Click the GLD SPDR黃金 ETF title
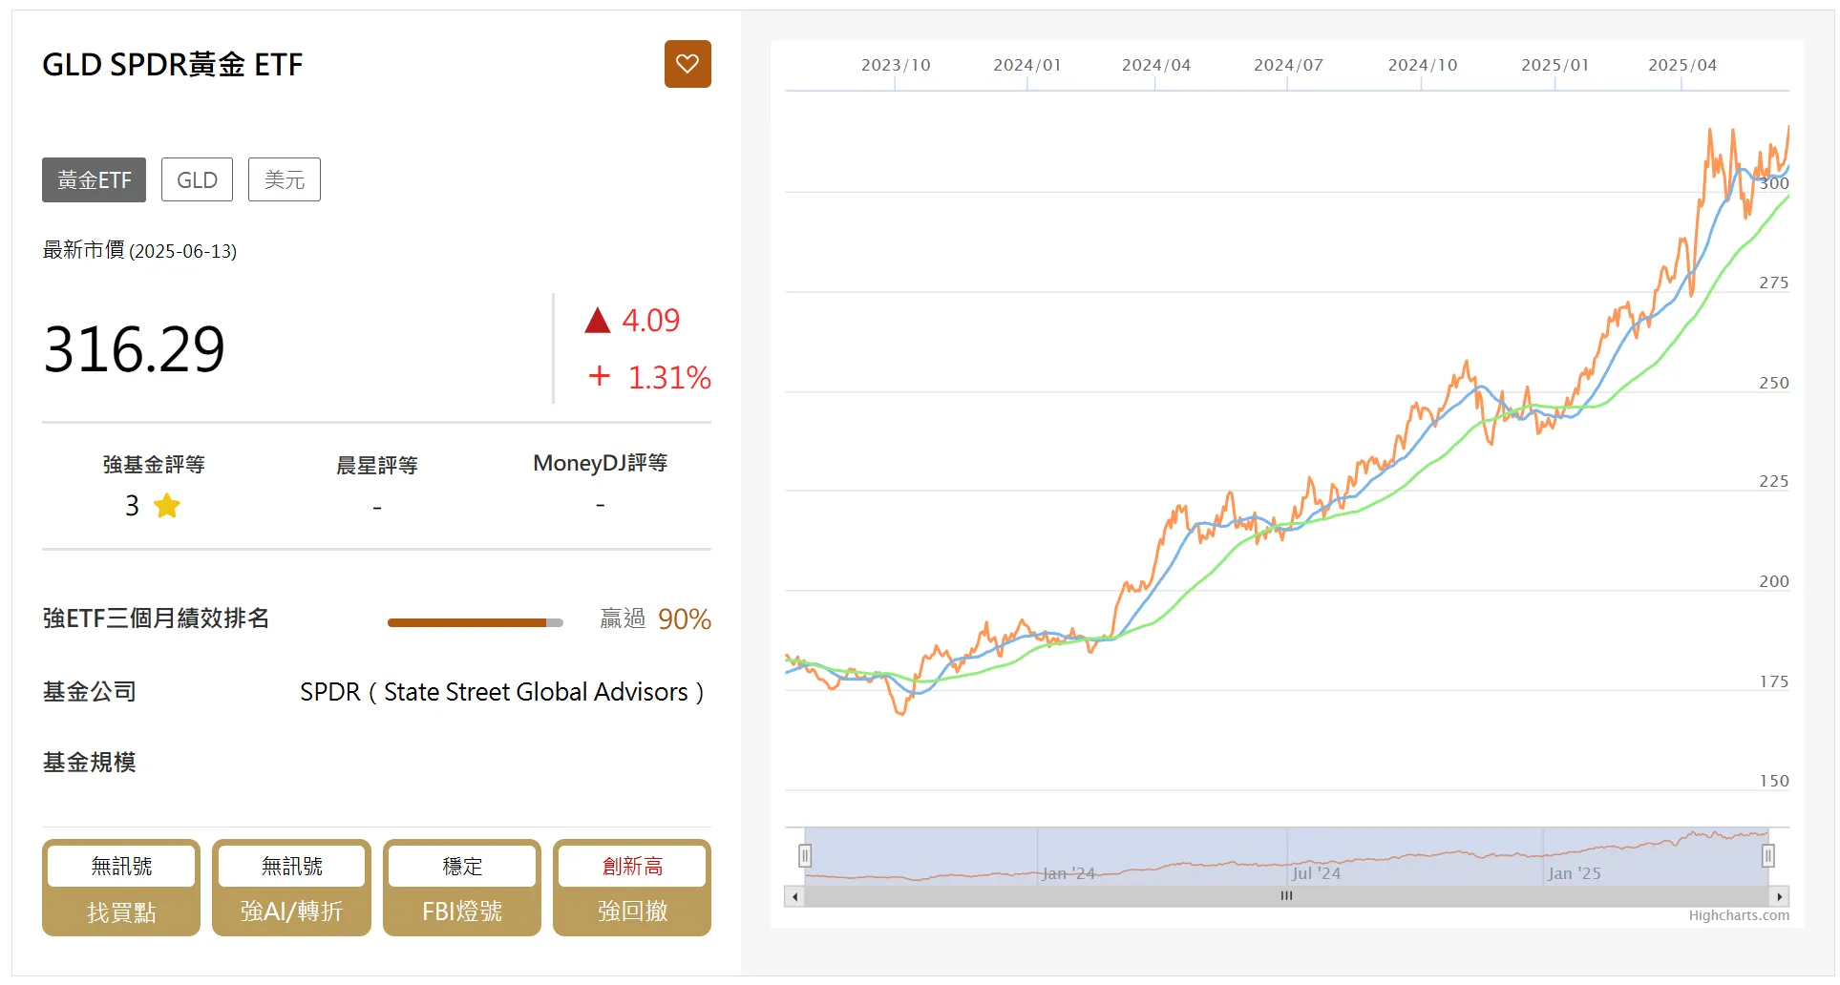 pyautogui.click(x=173, y=64)
